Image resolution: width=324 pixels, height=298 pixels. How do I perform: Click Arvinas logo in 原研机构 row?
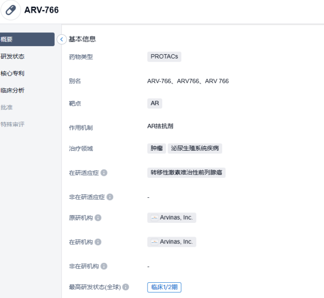[154, 218]
